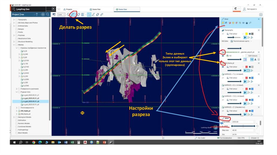
Task: Switch to the Scene Files tab
Action: [x=95, y=9]
